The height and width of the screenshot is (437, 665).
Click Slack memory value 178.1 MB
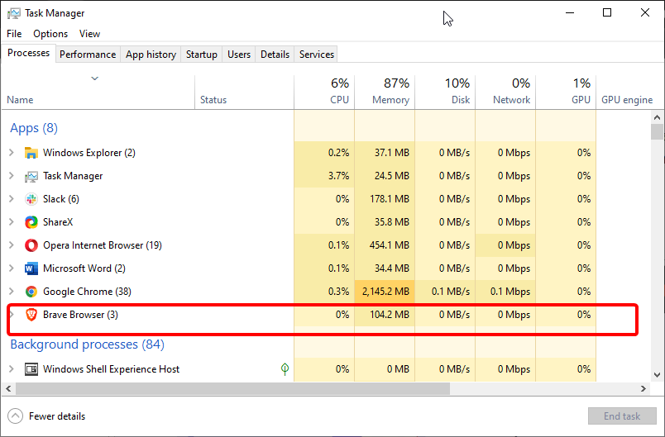coord(390,199)
